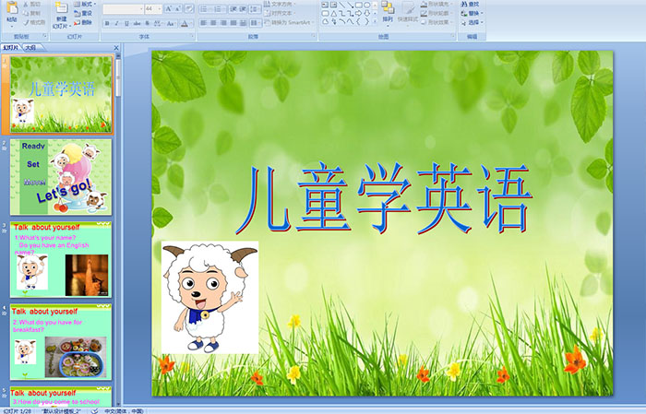Expand the shapes gallery with the More arrow
The image size is (646, 414).
[x=375, y=21]
